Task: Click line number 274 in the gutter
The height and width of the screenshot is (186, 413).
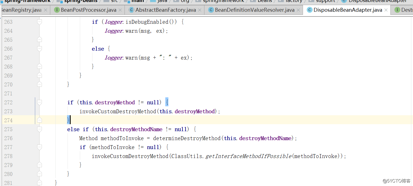Action: click(x=8, y=120)
